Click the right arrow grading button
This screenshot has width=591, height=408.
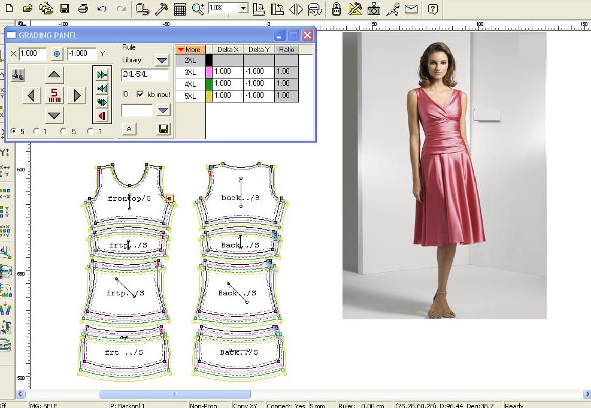(75, 95)
